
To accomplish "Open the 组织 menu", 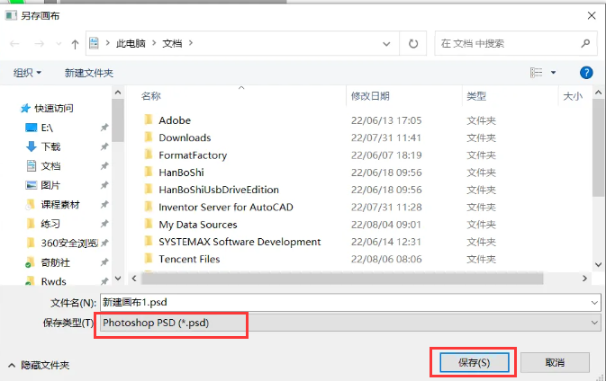I will (27, 73).
